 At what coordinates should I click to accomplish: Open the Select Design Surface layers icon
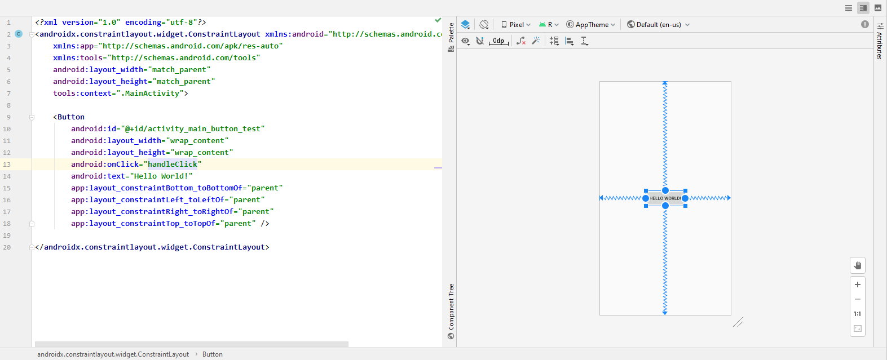click(465, 24)
